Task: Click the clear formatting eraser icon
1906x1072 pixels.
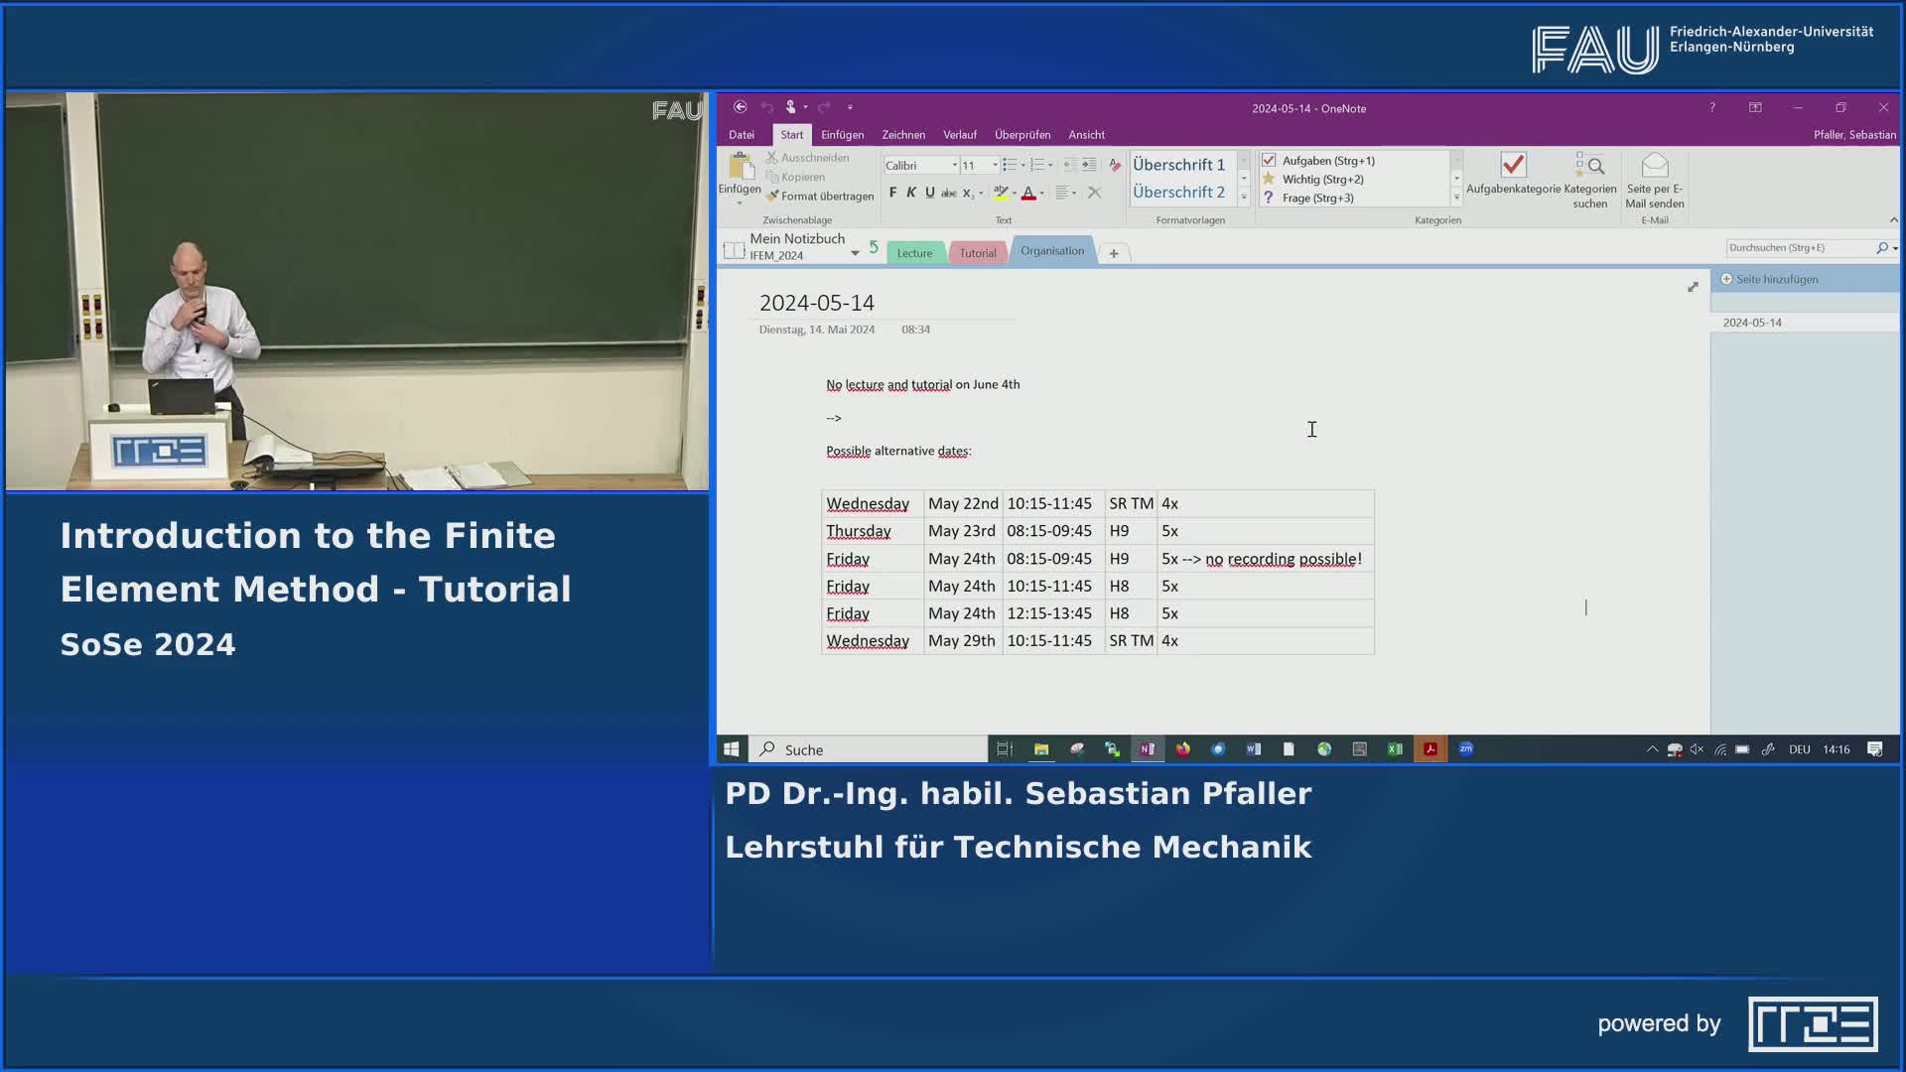Action: pyautogui.click(x=1114, y=165)
